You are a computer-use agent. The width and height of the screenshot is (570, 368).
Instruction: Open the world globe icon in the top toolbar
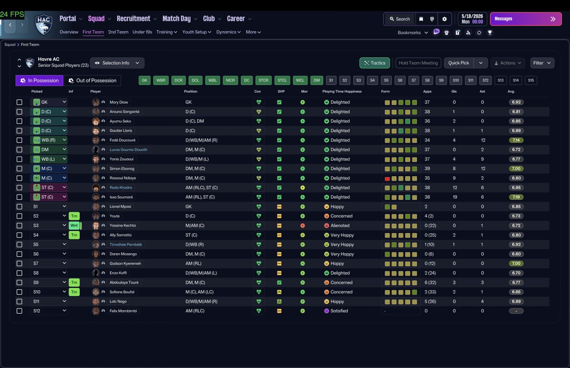(x=432, y=19)
